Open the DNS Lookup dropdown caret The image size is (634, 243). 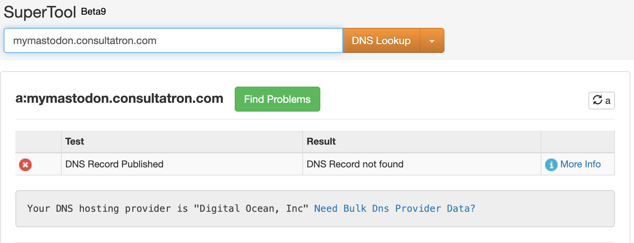[x=432, y=41]
